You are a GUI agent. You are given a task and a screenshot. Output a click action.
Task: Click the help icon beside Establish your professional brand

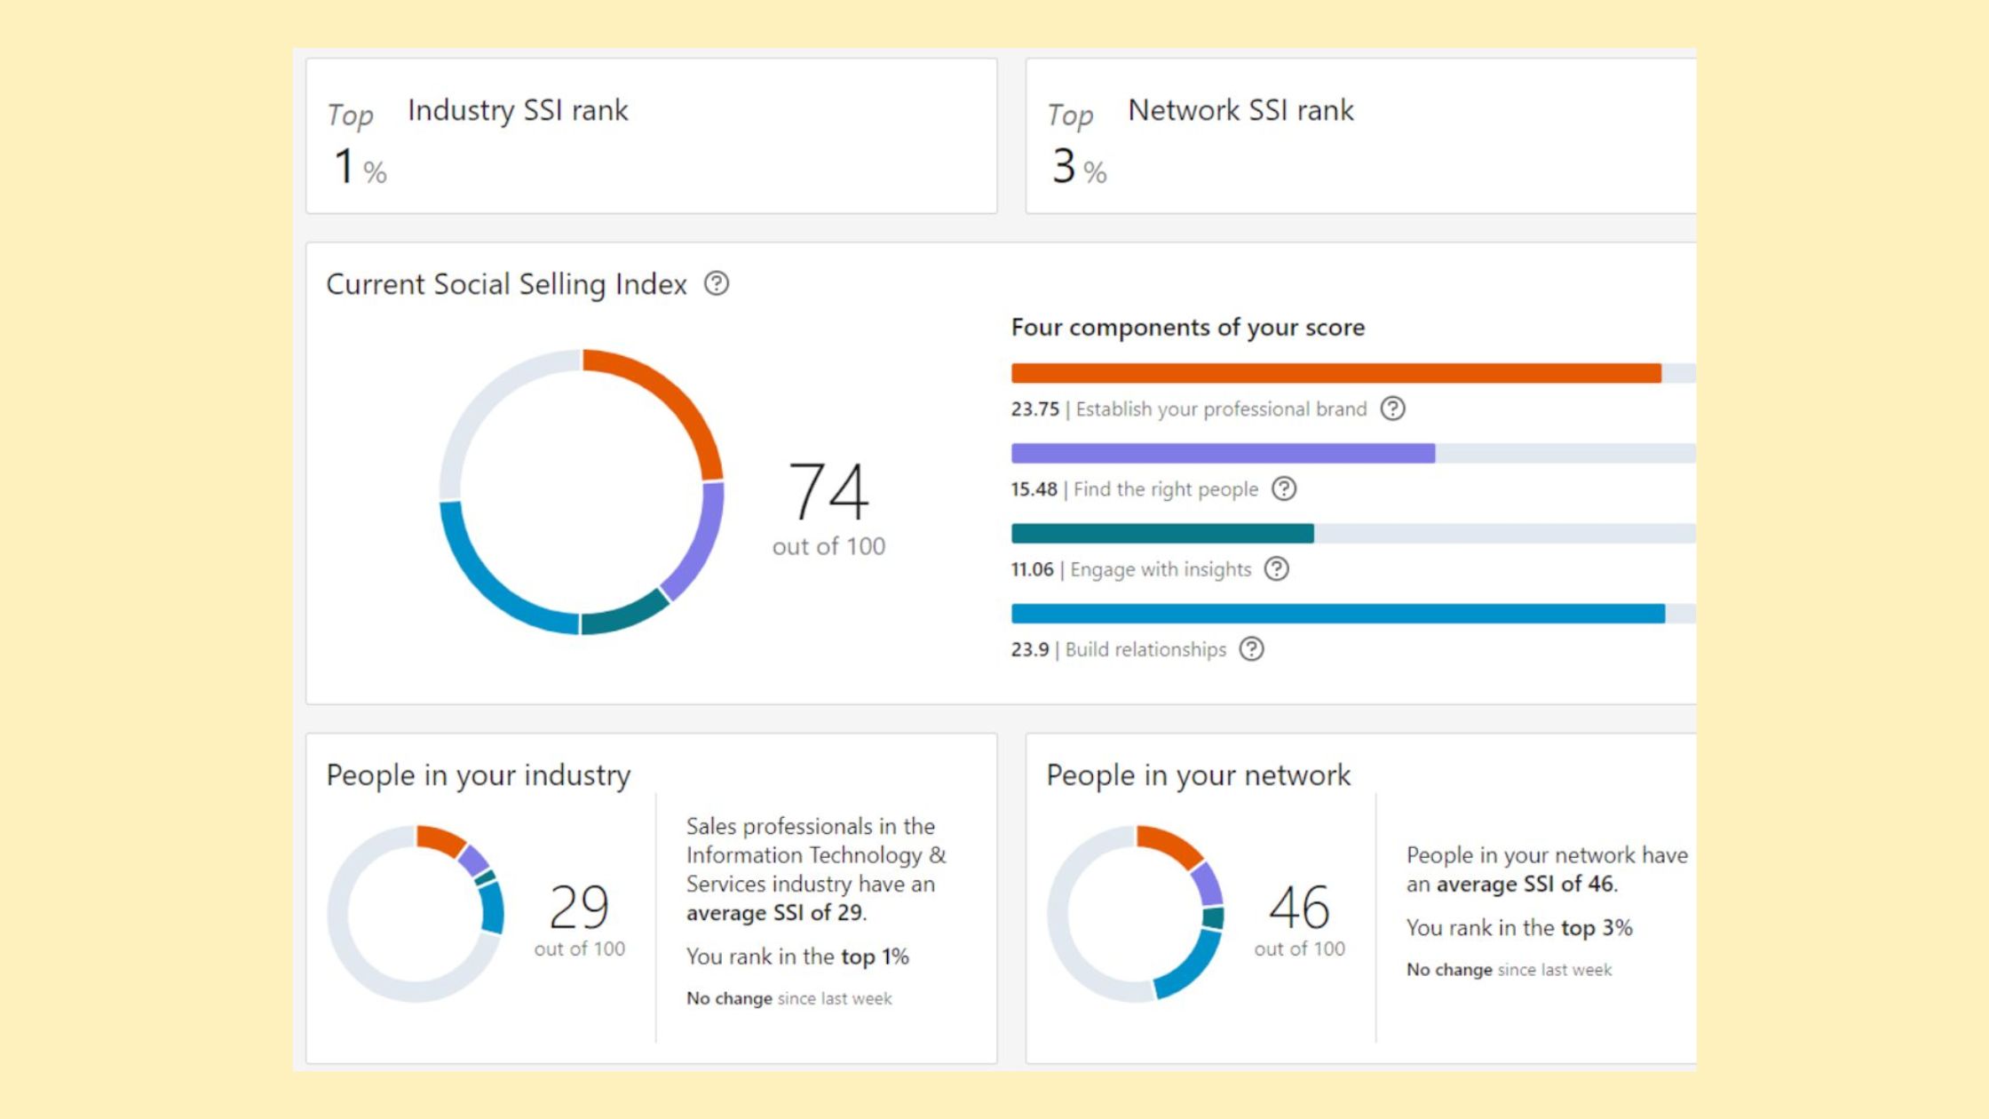(x=1393, y=409)
